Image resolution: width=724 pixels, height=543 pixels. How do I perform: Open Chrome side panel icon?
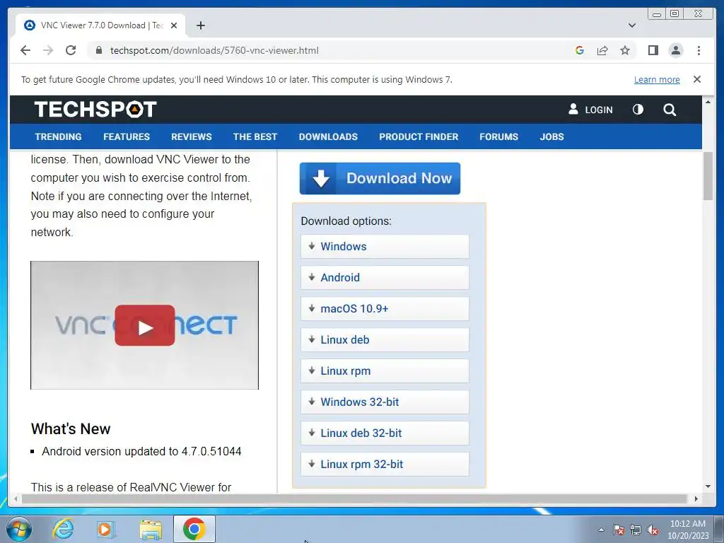[x=653, y=50]
